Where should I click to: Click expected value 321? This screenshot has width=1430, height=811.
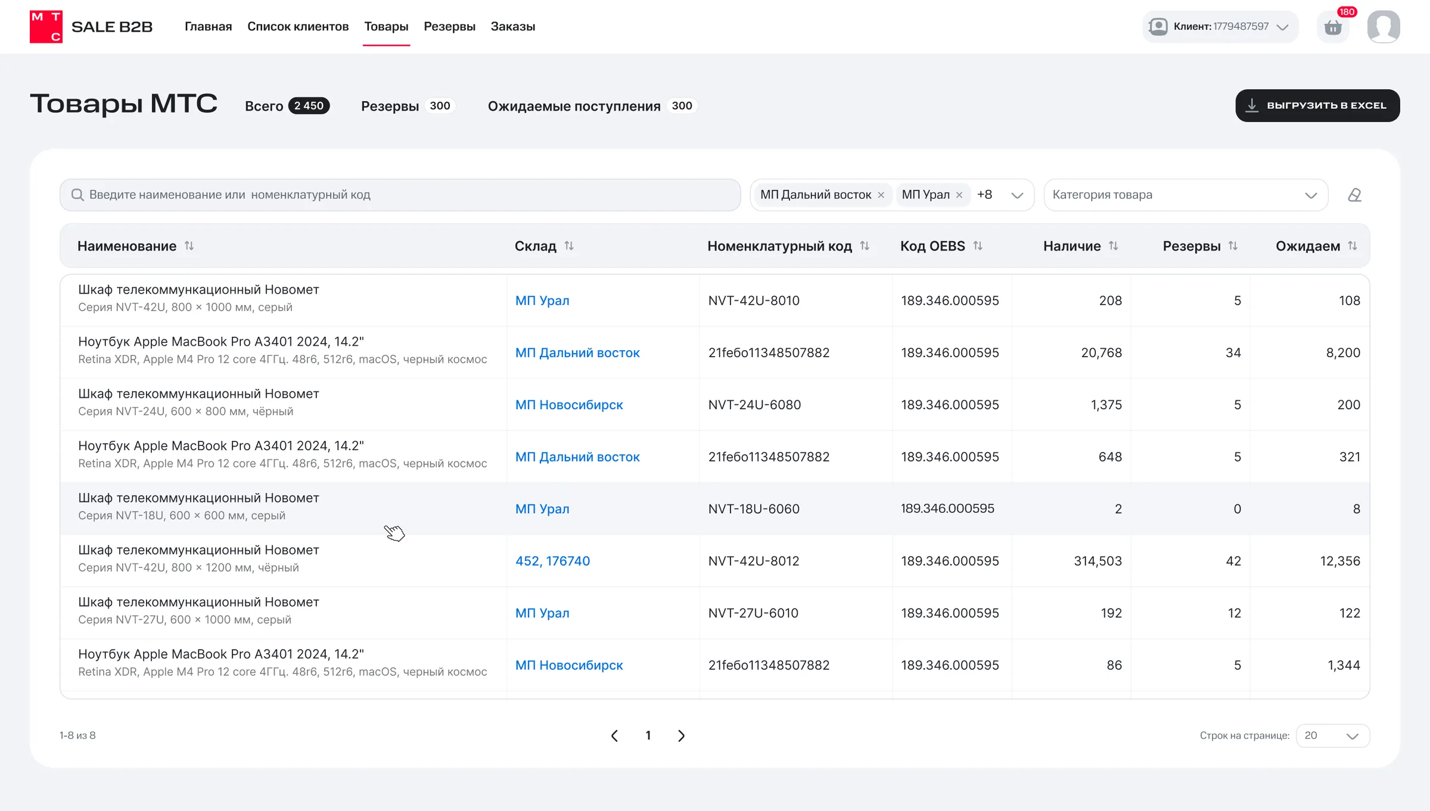pyautogui.click(x=1350, y=457)
